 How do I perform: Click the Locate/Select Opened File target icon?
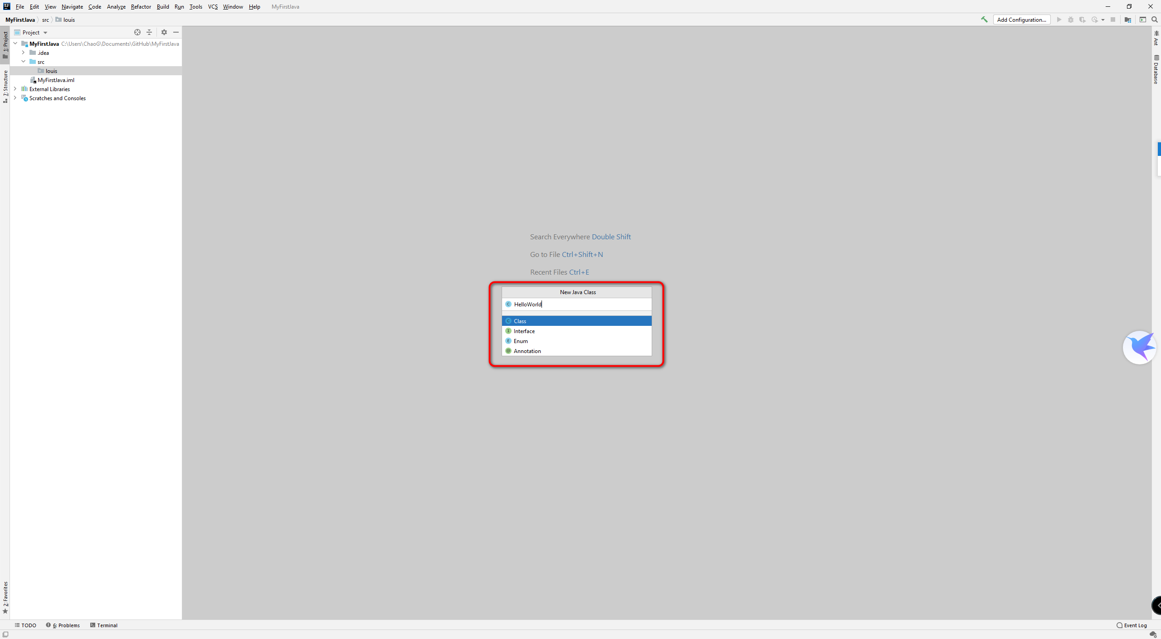[x=137, y=32]
